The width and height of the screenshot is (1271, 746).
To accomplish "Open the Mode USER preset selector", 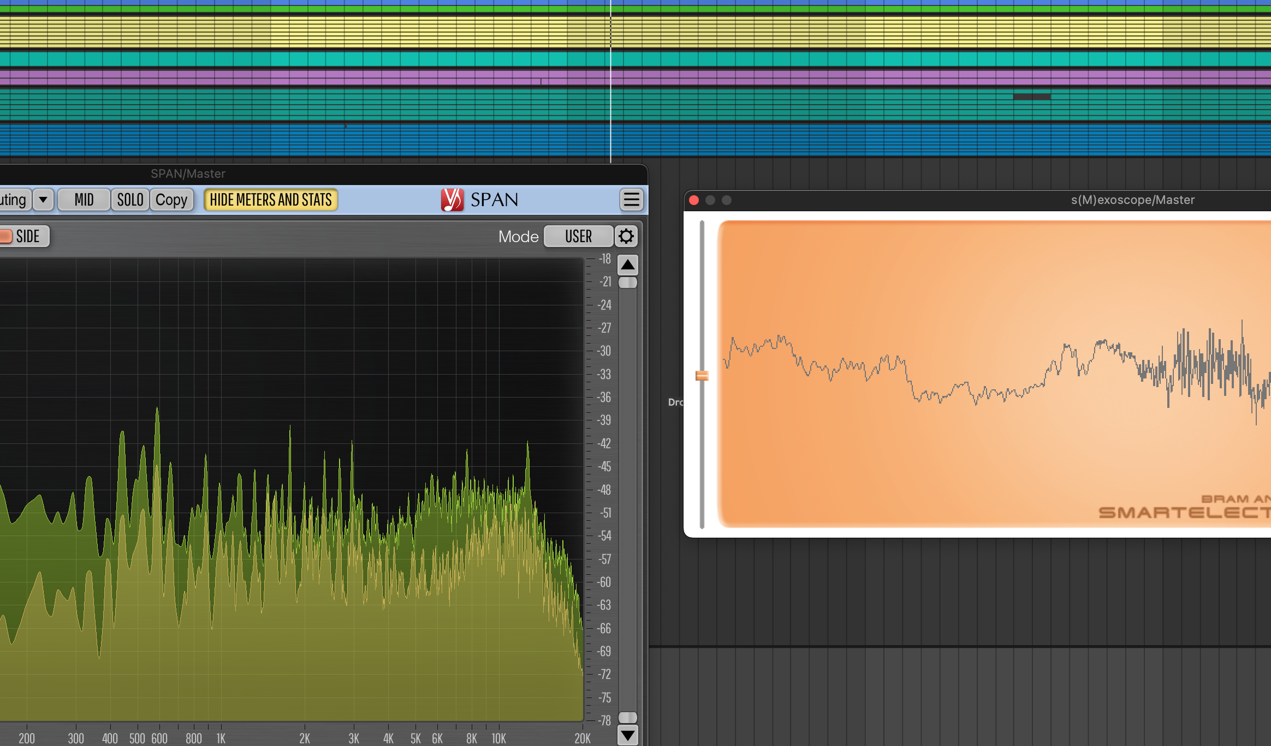I will pyautogui.click(x=578, y=236).
